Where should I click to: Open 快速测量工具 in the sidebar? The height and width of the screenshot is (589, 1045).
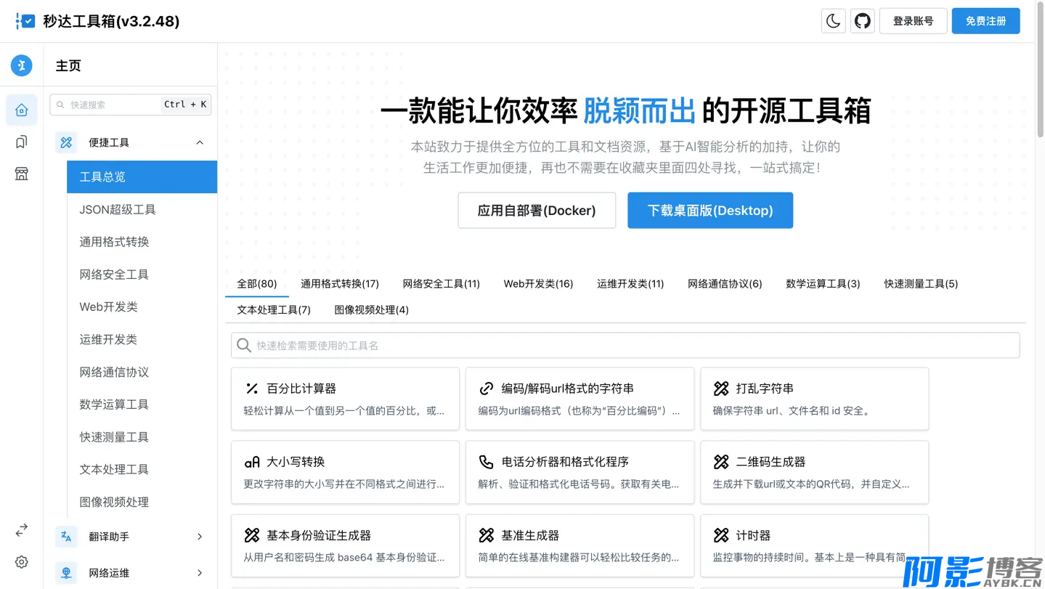coord(142,436)
